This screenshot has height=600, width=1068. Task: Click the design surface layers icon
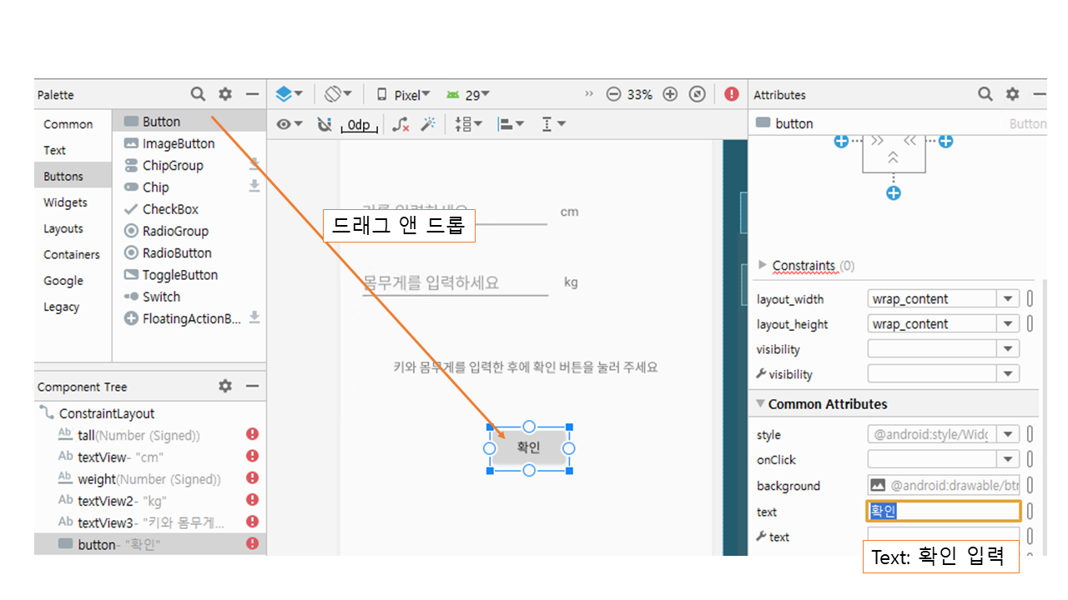(x=285, y=94)
